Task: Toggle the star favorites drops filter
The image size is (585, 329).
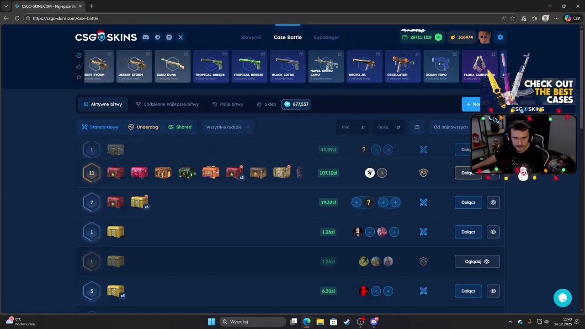Action: click(79, 77)
